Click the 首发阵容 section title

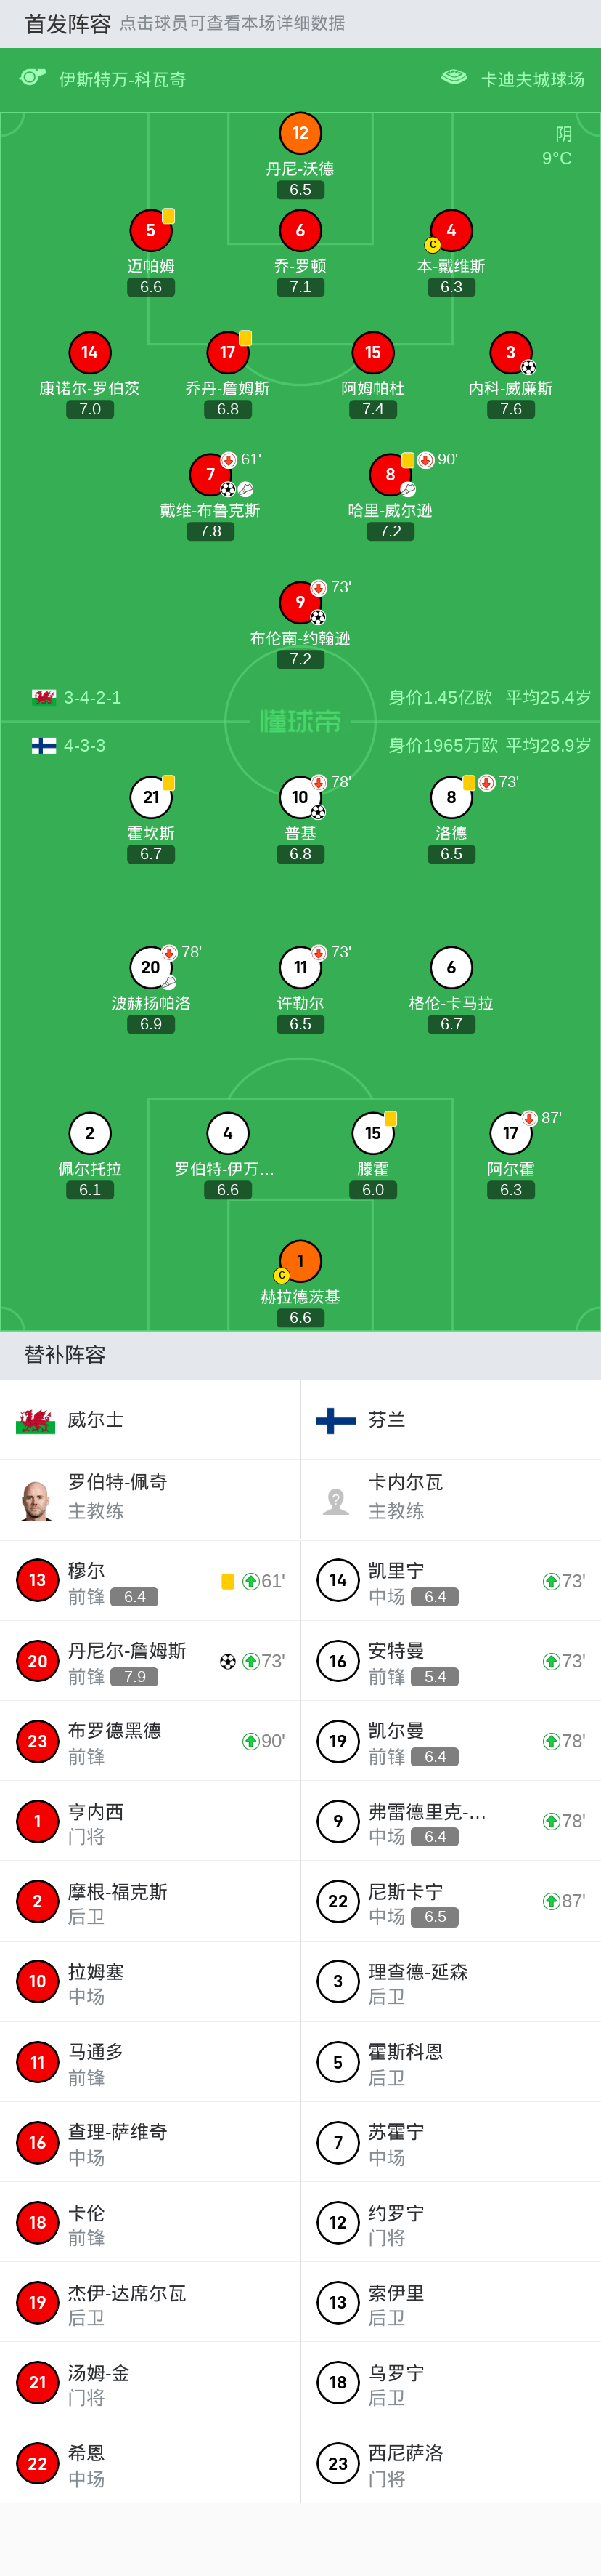pyautogui.click(x=68, y=24)
